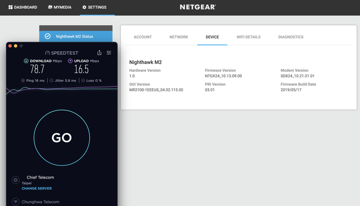The height and width of the screenshot is (206, 360).
Task: Open the Dashboard page
Action: (x=22, y=7)
